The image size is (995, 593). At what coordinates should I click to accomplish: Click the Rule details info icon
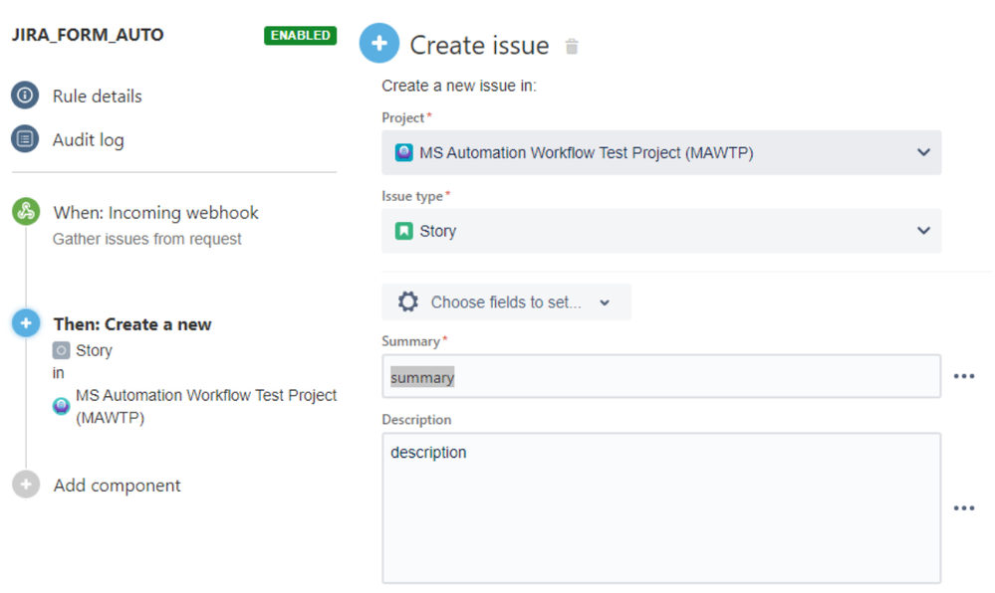pos(25,96)
